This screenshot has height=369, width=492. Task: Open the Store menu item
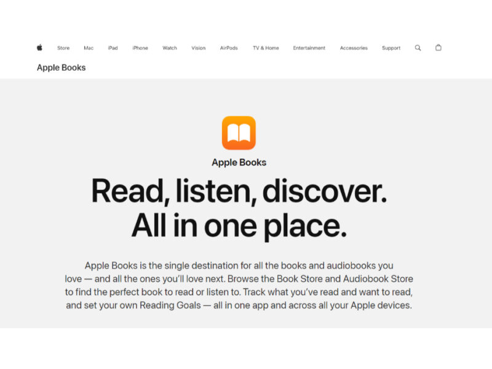[63, 48]
